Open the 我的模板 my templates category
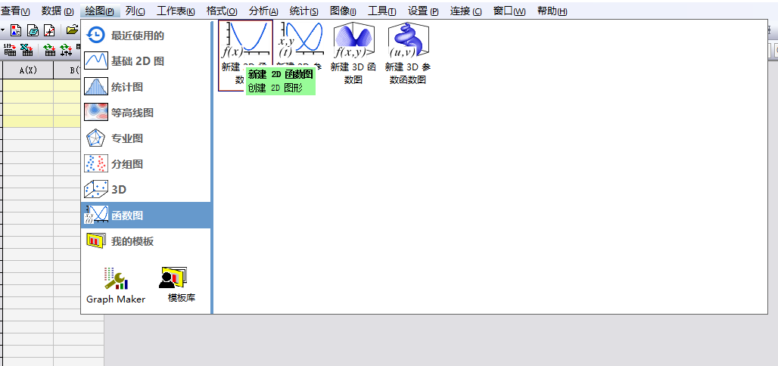 click(146, 241)
